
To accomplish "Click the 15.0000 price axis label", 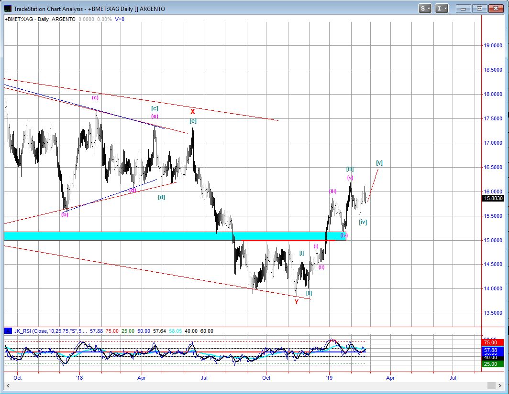I will click(x=493, y=240).
